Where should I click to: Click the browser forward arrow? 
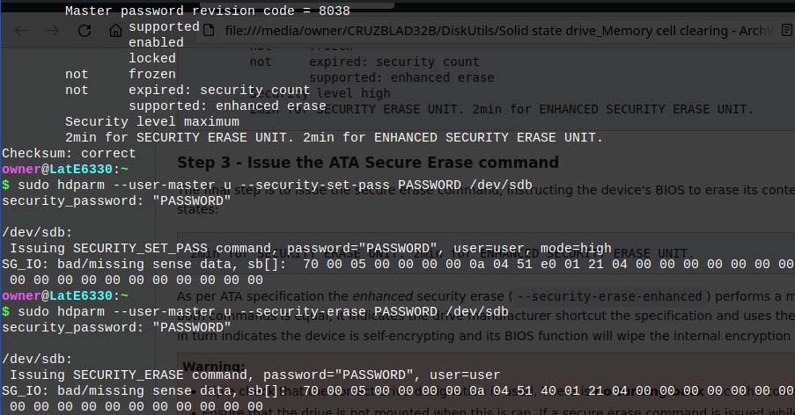[x=53, y=31]
